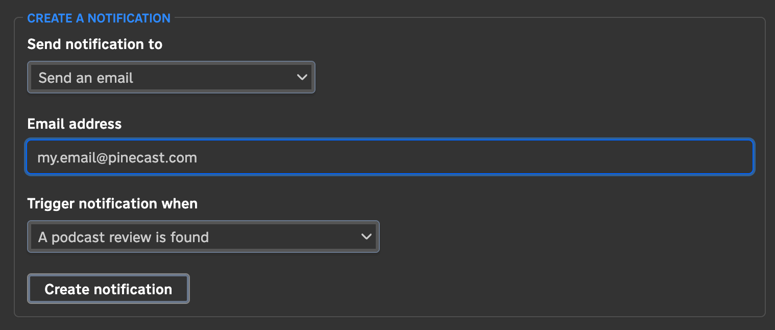The width and height of the screenshot is (775, 330).
Task: Click the word "Create" on the button
Action: click(67, 289)
